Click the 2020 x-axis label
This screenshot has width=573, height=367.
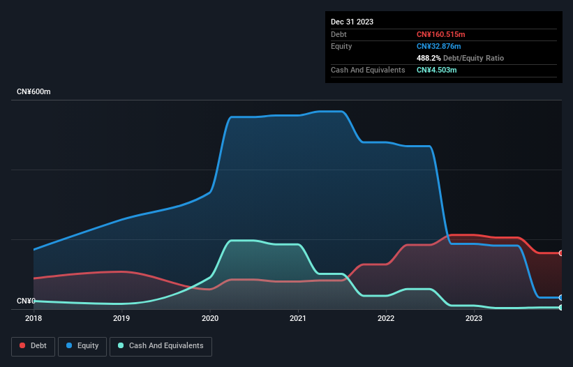pyautogui.click(x=210, y=318)
